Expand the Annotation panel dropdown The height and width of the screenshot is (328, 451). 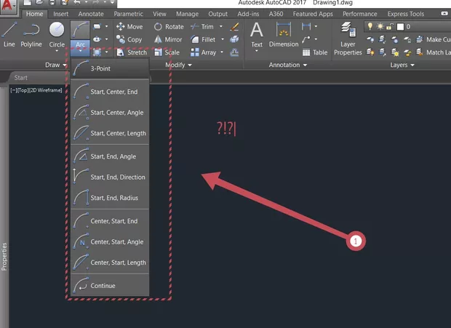pos(287,65)
